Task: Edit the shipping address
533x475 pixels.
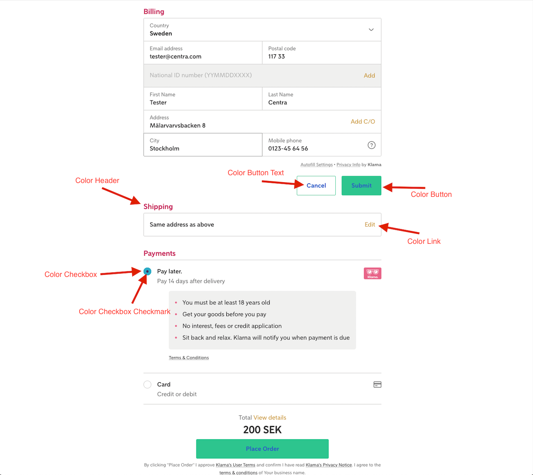Action: [369, 224]
